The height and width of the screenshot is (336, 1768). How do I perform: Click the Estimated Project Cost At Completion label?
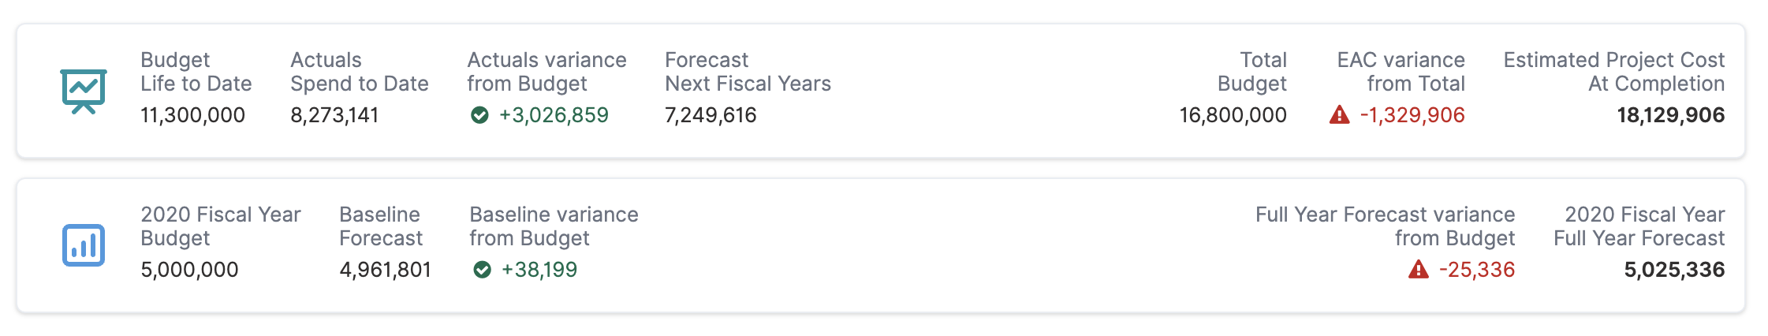point(1614,72)
